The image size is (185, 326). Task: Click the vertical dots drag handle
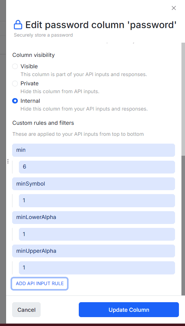coord(8,161)
